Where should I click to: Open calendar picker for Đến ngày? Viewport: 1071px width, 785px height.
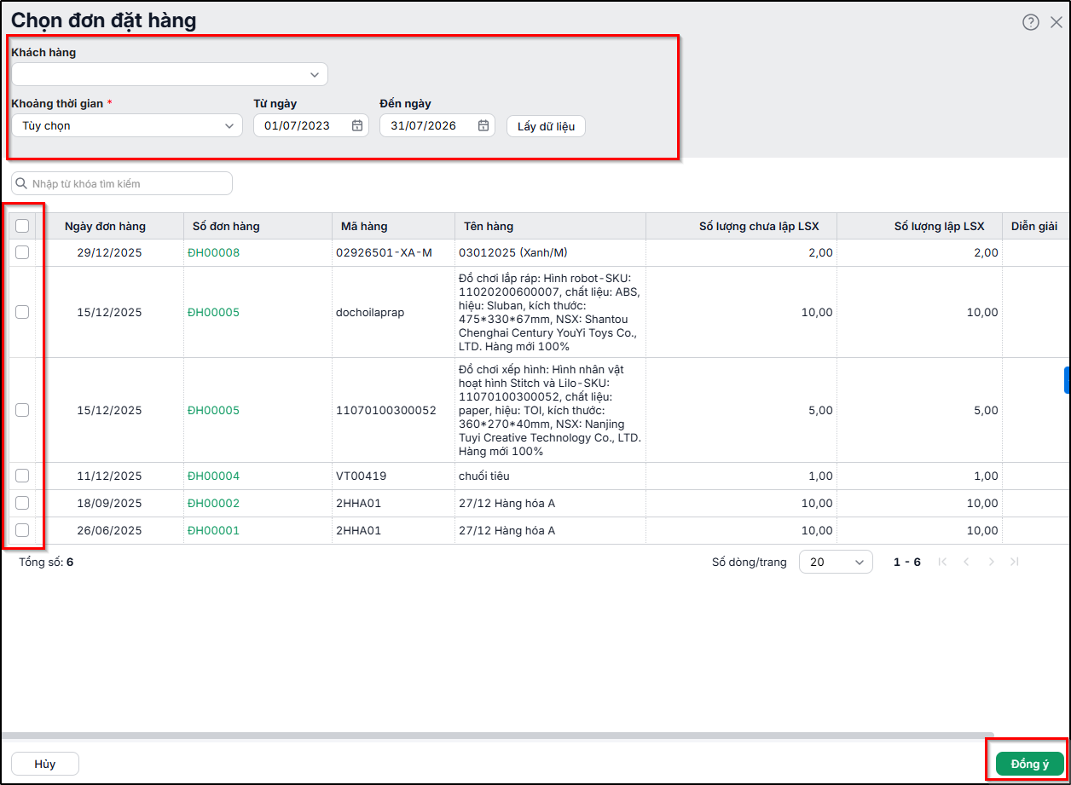click(483, 125)
